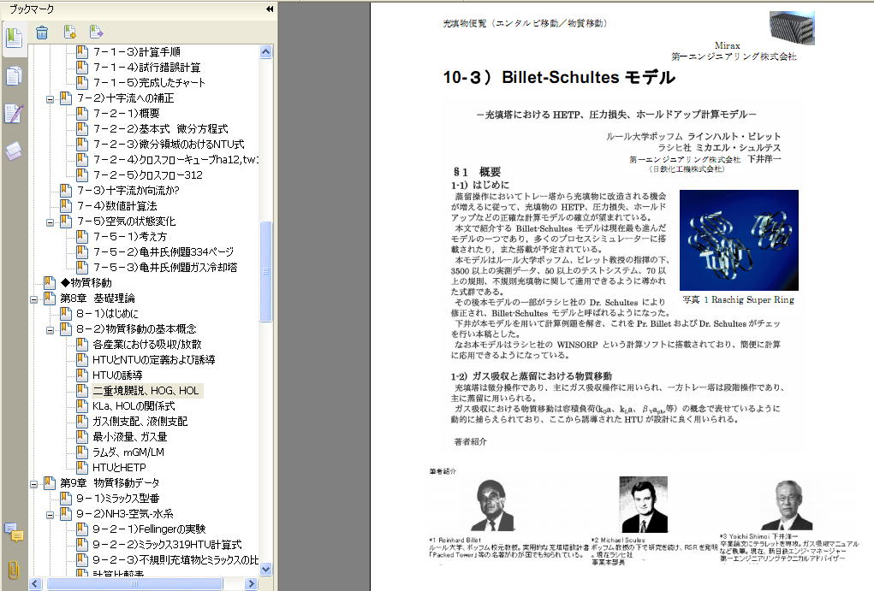
Task: Jump to bookmark 7-3)十字流か向流か?
Action: click(128, 191)
